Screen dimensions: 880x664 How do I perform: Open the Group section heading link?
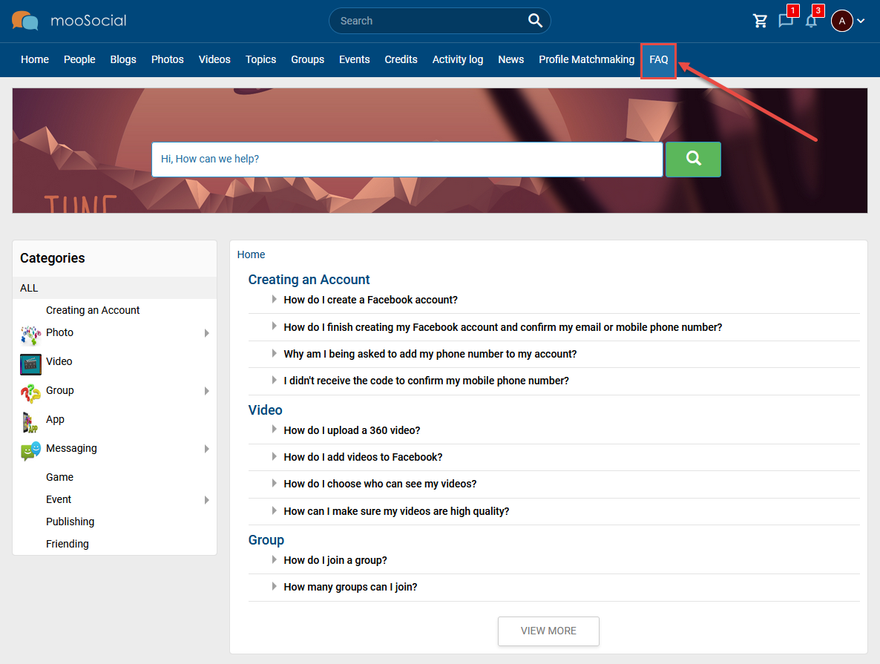click(266, 540)
